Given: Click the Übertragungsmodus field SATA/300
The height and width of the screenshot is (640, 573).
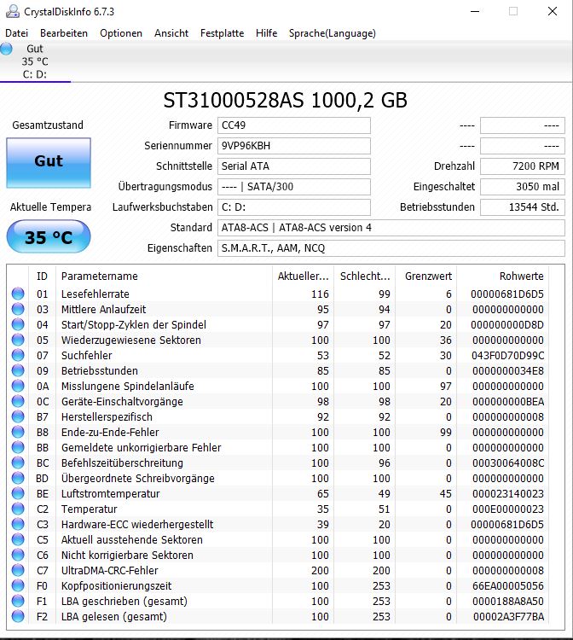Looking at the screenshot, I should click(x=293, y=187).
